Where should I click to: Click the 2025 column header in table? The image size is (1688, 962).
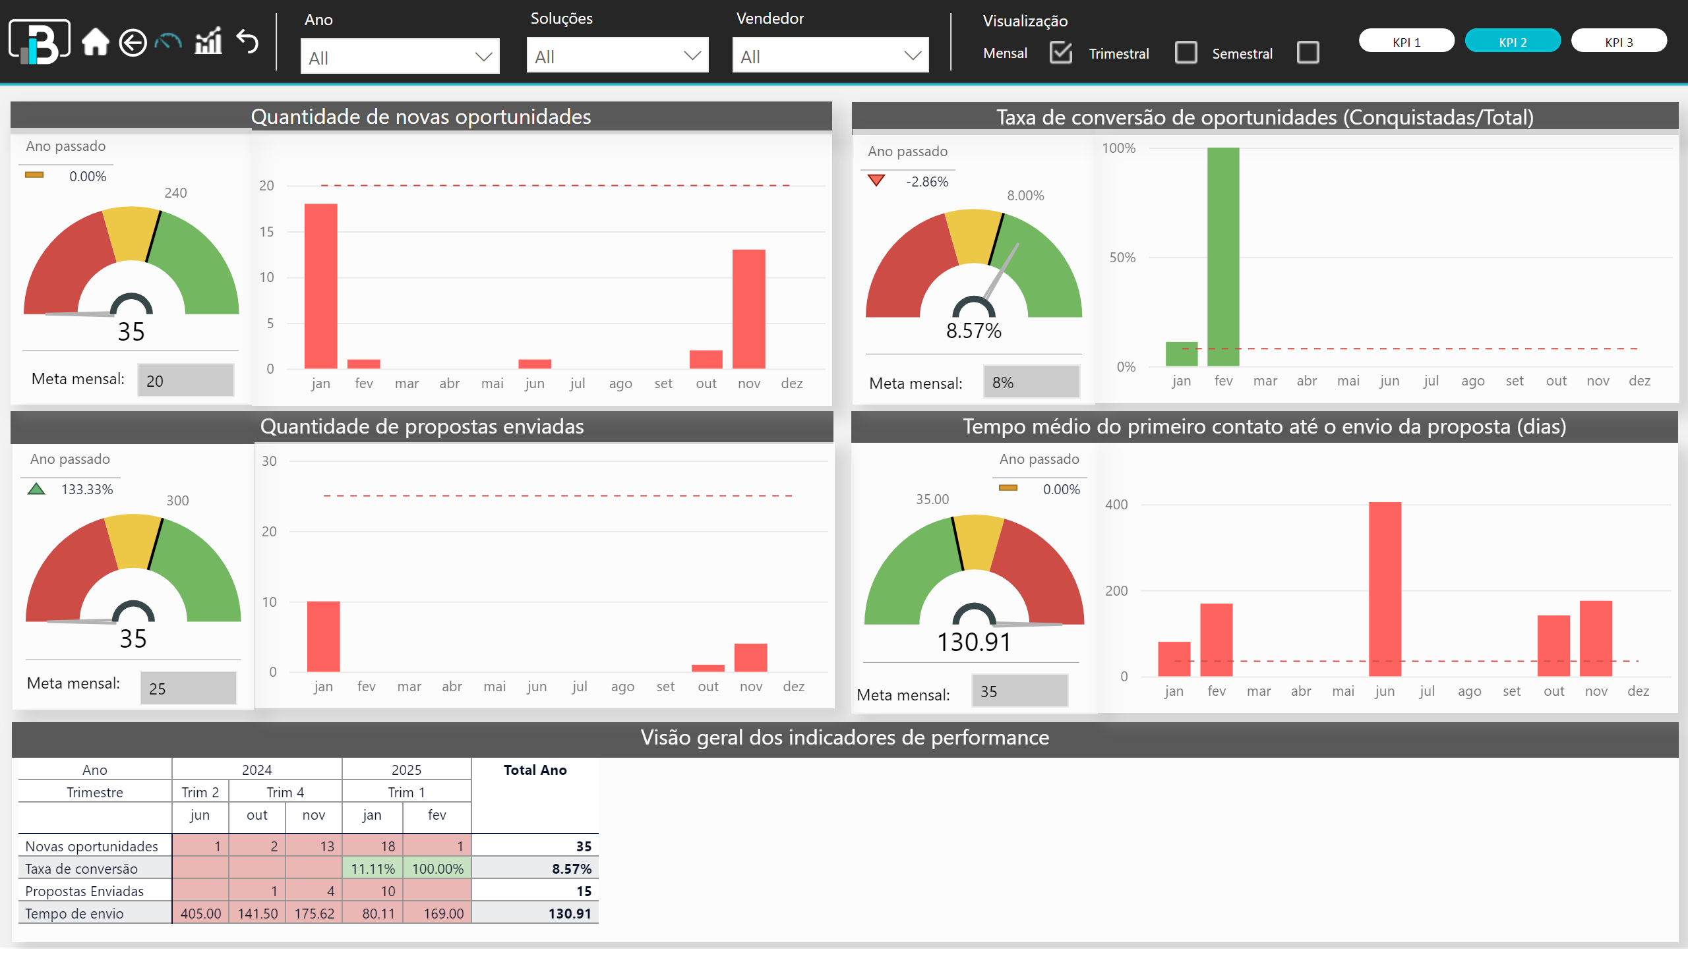tap(406, 770)
